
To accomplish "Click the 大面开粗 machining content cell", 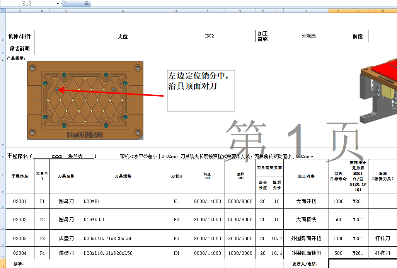I will click(x=306, y=201).
